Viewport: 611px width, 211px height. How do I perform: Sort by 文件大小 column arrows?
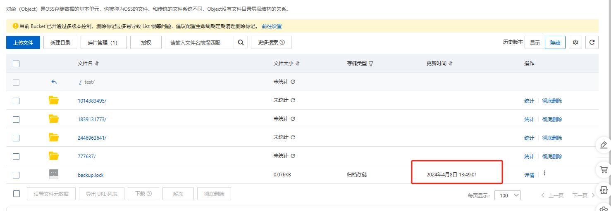[x=298, y=63]
